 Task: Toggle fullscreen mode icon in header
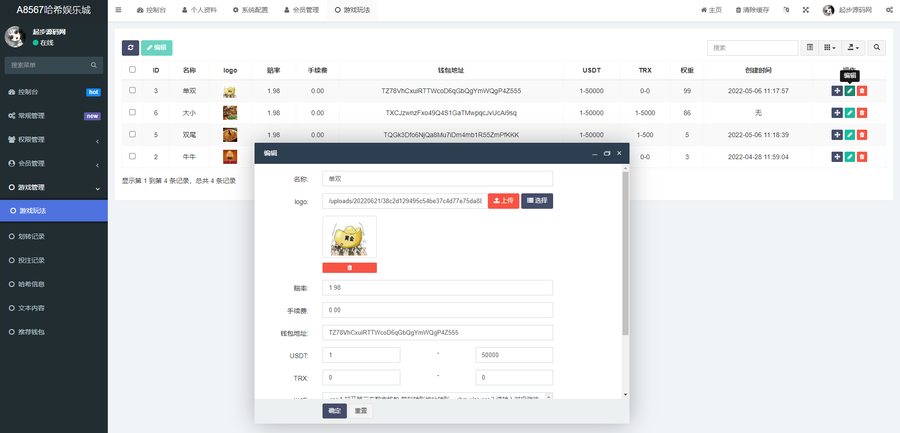pyautogui.click(x=806, y=10)
